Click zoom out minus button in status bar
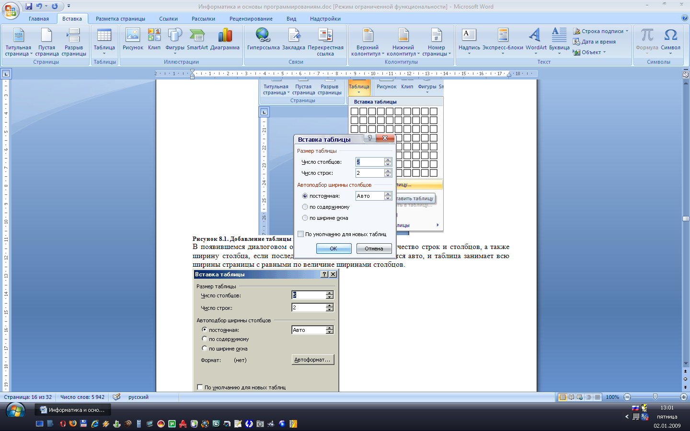The height and width of the screenshot is (431, 690). click(x=627, y=397)
